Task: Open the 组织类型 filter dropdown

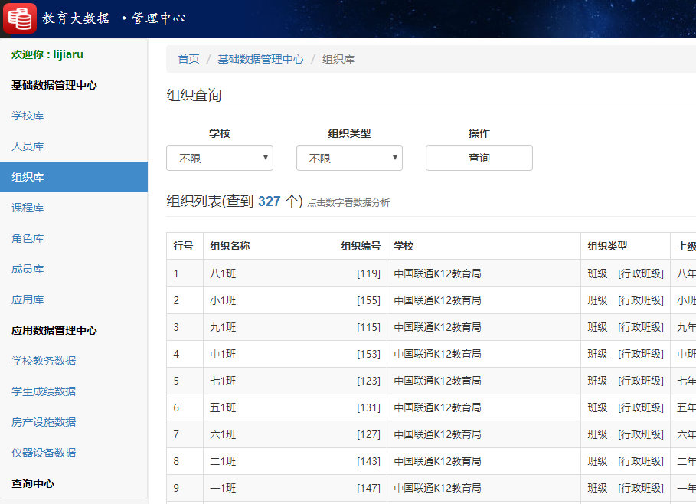Action: tap(349, 158)
